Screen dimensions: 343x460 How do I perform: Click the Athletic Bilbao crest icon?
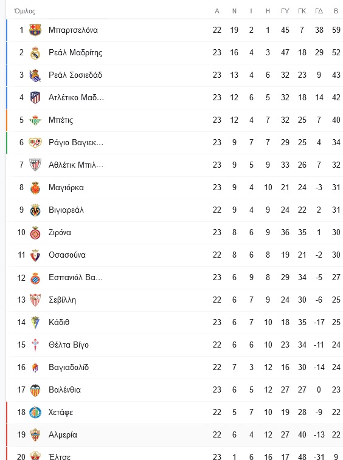coord(35,165)
